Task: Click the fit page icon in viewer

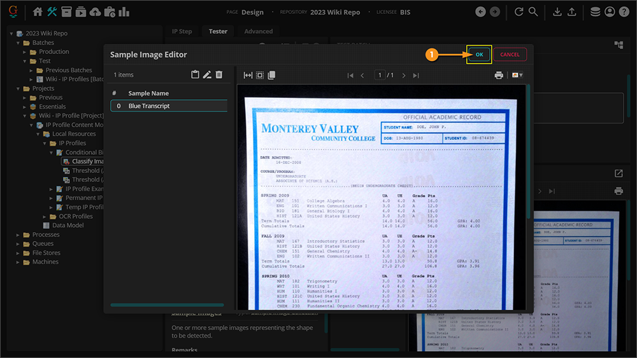Action: [x=260, y=75]
